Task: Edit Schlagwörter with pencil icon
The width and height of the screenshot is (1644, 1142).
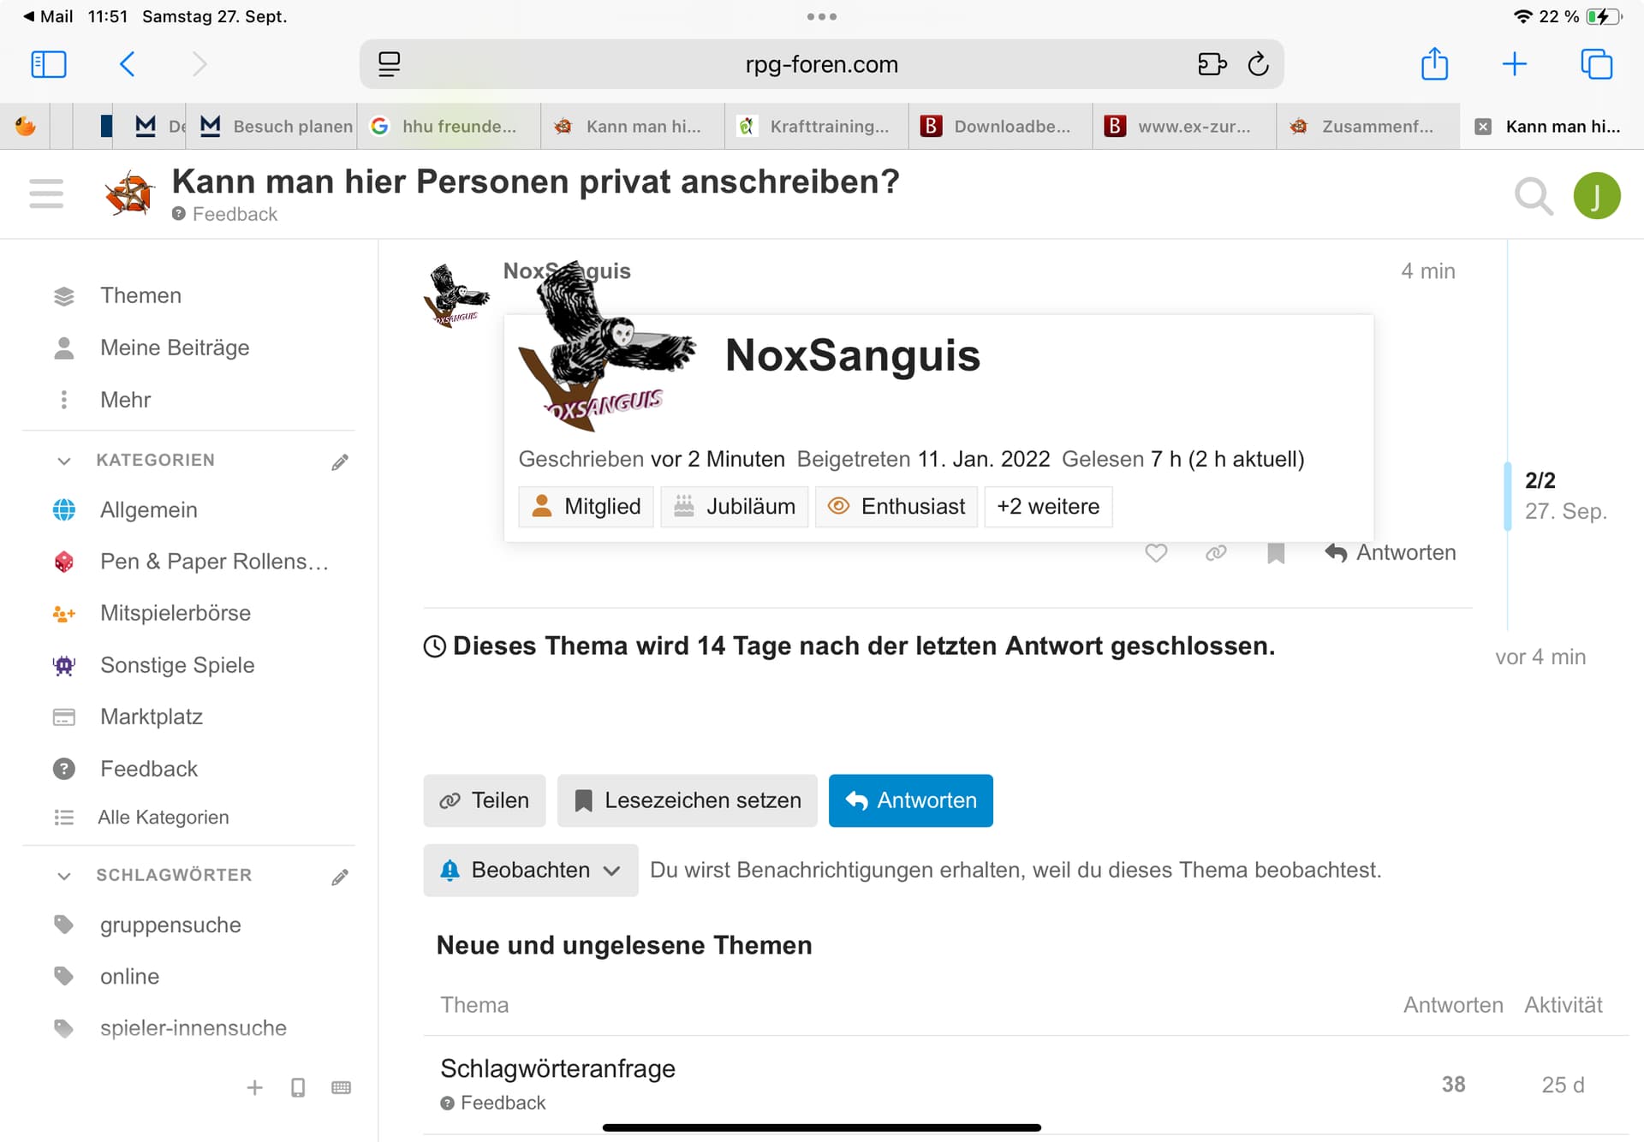Action: [340, 877]
